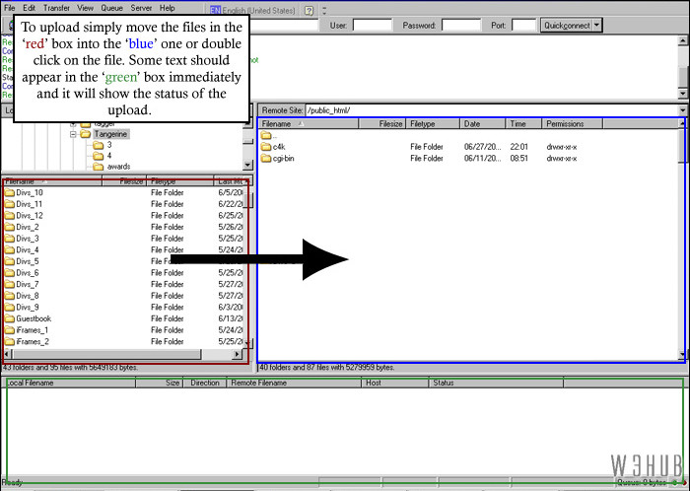690x491 pixels.
Task: Open the Transfer menu
Action: point(56,8)
